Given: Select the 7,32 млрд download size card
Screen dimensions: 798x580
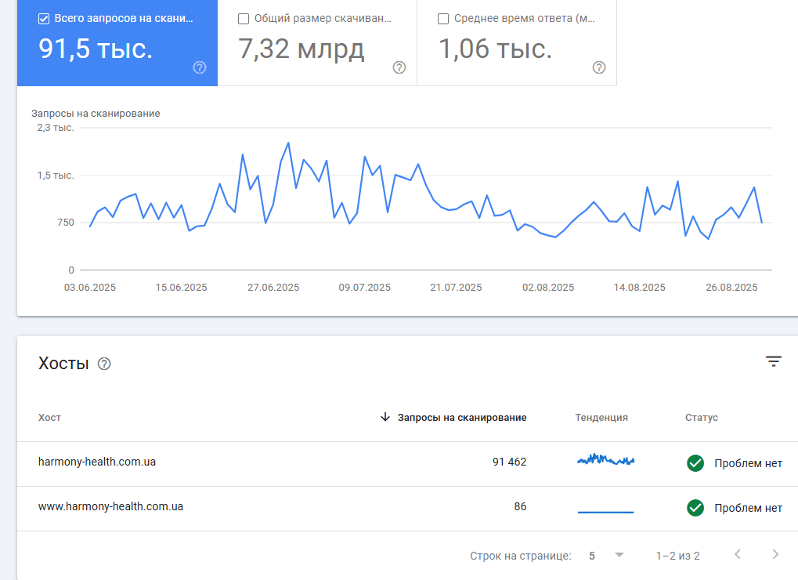Looking at the screenshot, I should (318, 43).
